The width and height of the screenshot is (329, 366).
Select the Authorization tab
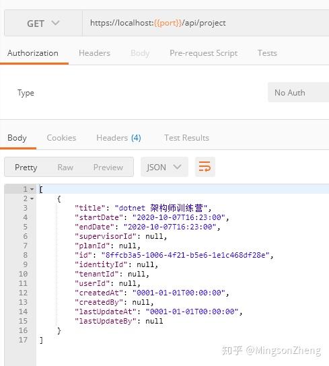tap(33, 53)
